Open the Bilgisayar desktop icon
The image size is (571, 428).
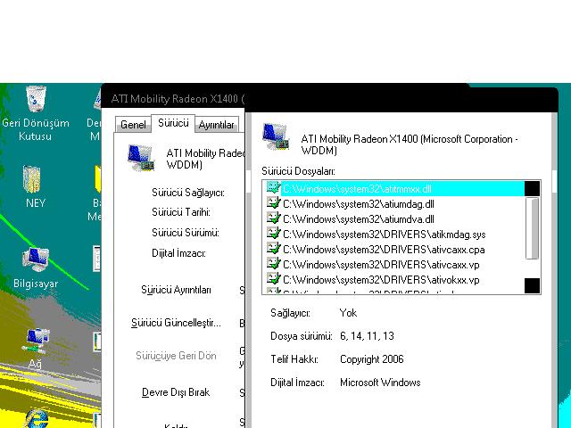pos(36,267)
